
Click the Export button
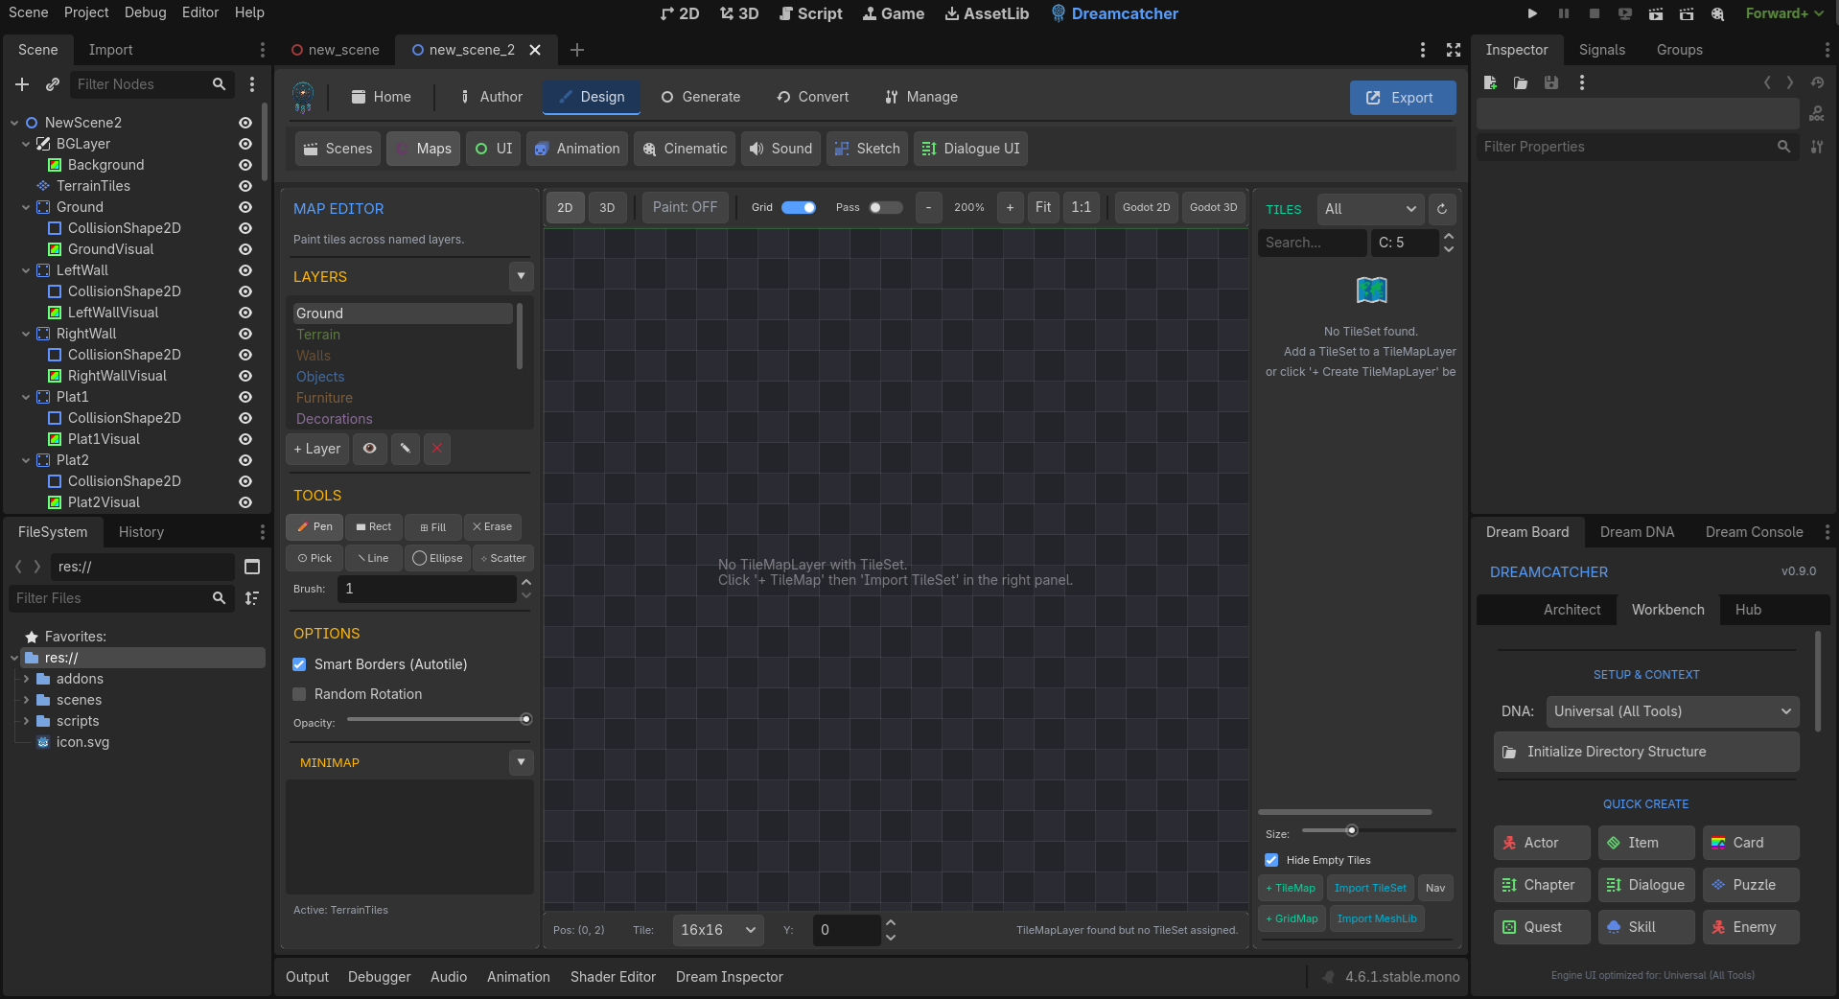click(1403, 98)
